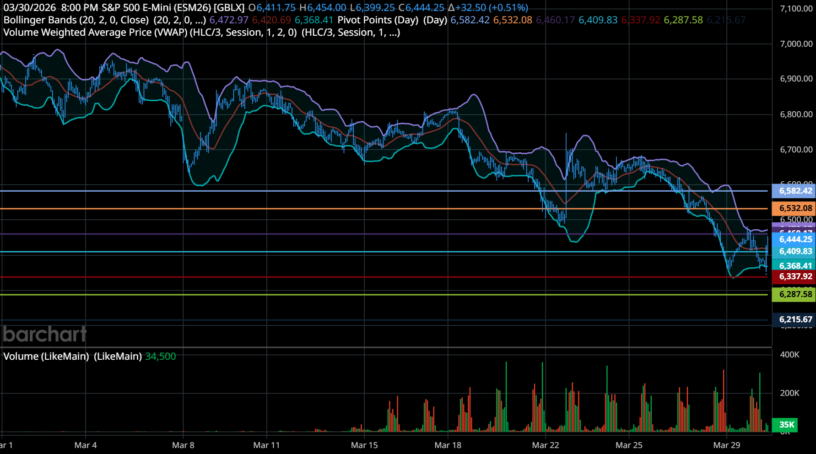Open the "Volume (LikeMain)" study label
The height and width of the screenshot is (454, 816).
[x=46, y=356]
